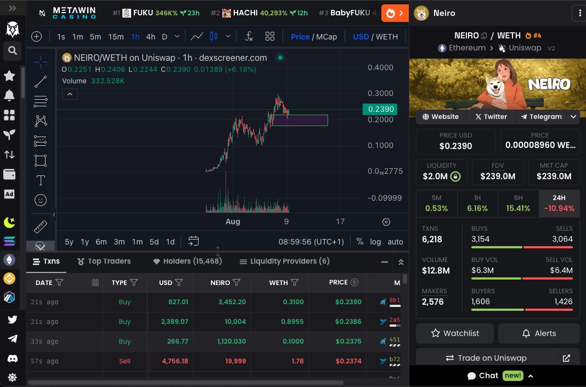The height and width of the screenshot is (387, 586).
Task: Set chart range to 1y
Action: pyautogui.click(x=85, y=241)
